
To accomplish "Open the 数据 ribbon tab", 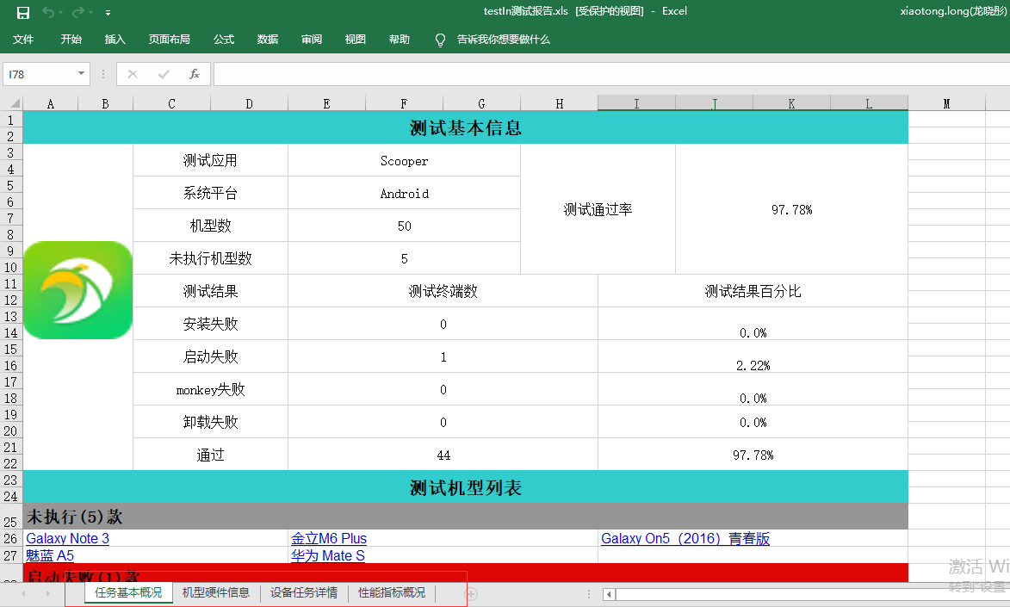I will tap(267, 40).
